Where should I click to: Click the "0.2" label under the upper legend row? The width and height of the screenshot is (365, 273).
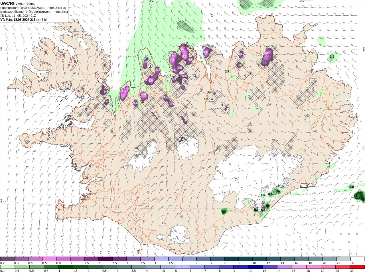point(3,263)
